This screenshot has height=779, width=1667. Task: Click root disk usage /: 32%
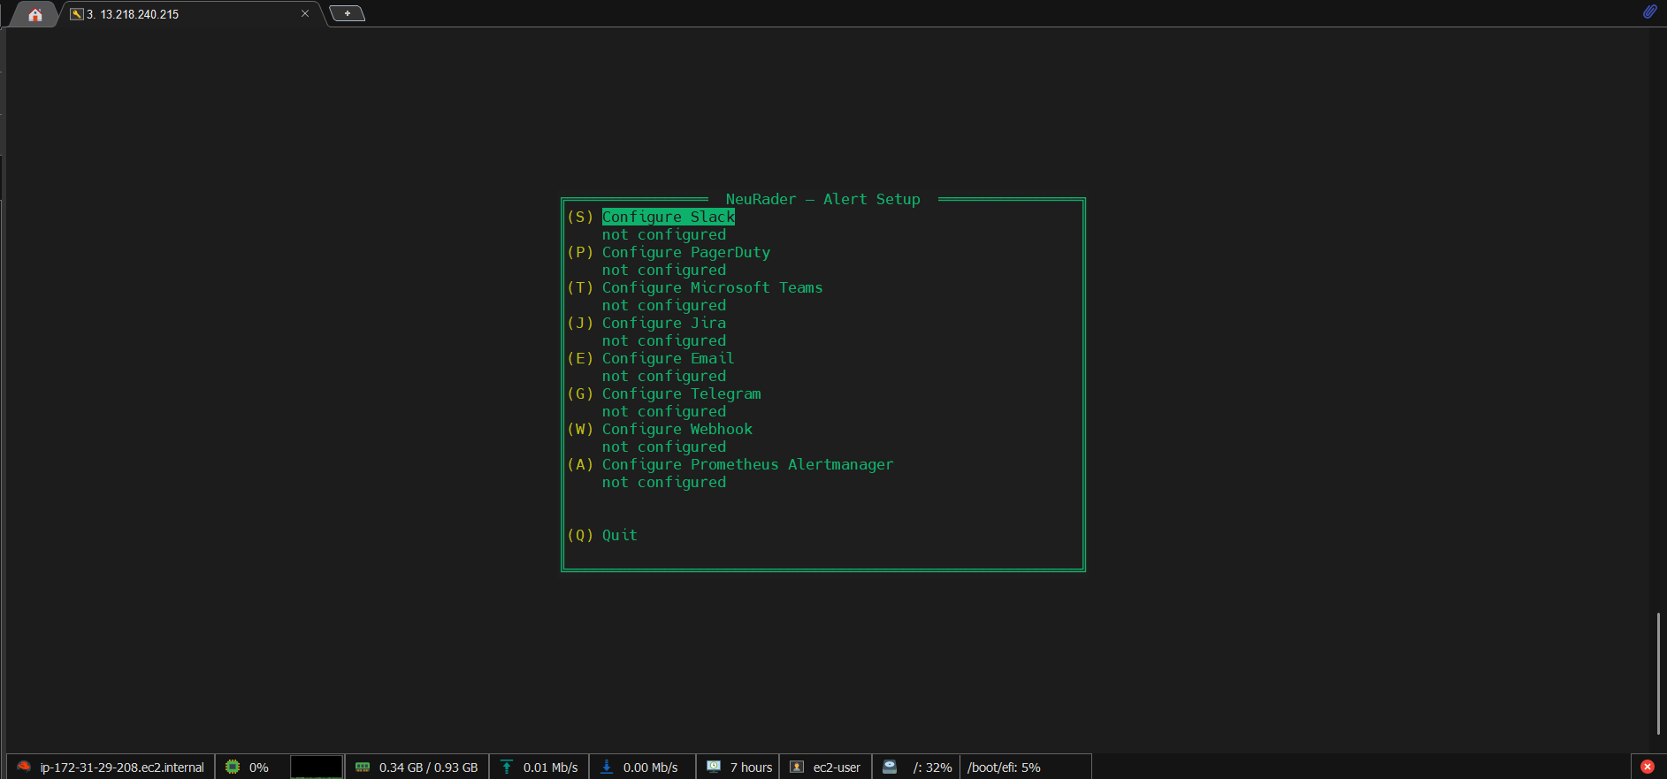pos(933,768)
